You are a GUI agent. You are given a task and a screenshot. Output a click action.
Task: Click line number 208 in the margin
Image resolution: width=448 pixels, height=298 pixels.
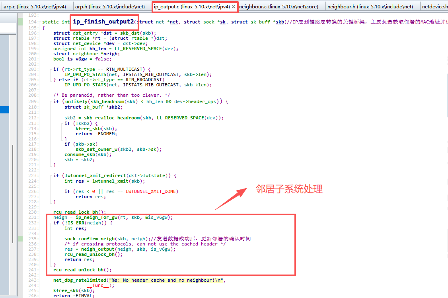[x=33, y=95]
